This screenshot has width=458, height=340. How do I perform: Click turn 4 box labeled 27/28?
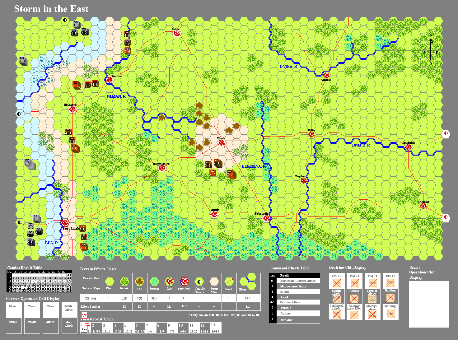pos(118,328)
